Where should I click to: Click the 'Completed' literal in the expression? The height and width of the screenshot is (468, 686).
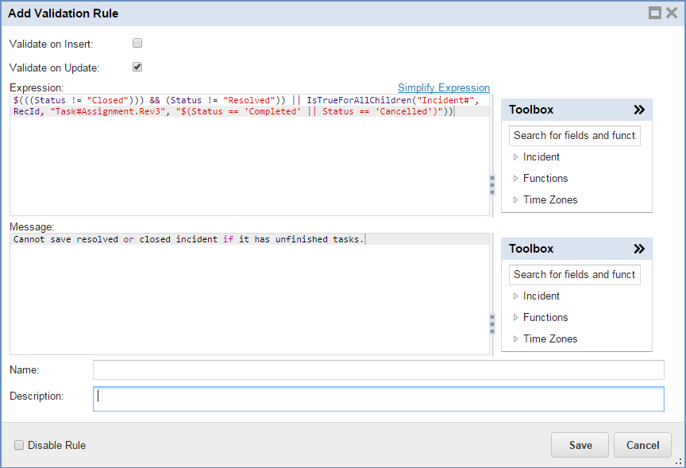[x=272, y=112]
